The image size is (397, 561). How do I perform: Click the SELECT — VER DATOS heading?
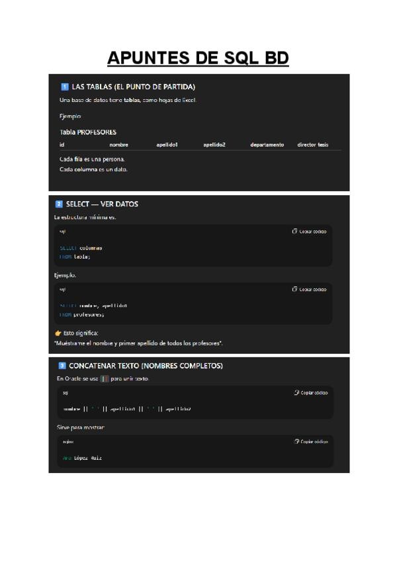[x=102, y=204]
